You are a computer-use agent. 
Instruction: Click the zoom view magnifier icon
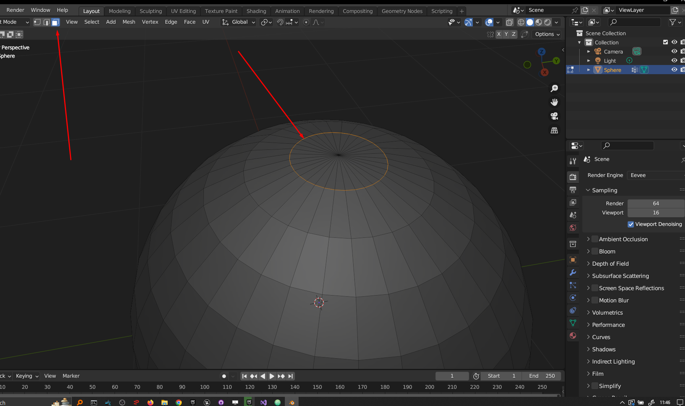(554, 88)
